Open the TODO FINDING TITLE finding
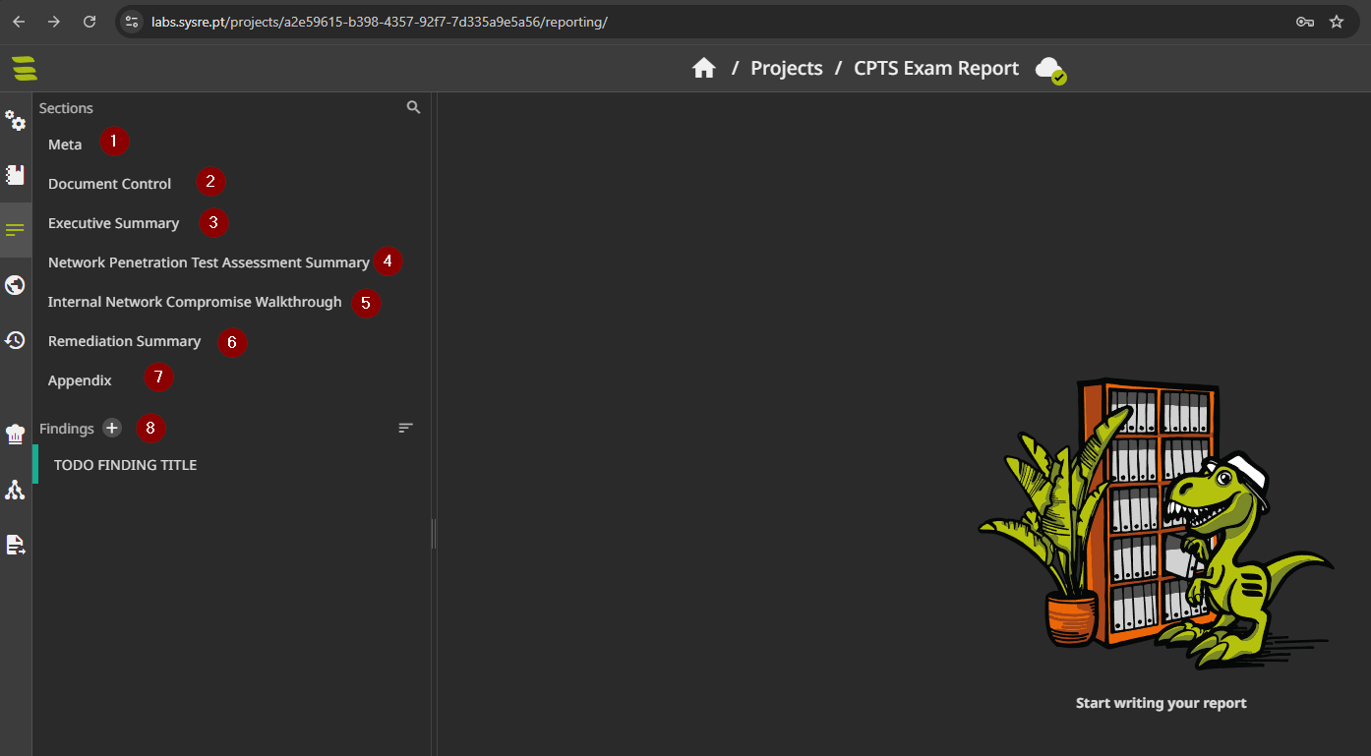Viewport: 1371px width, 756px height. pyautogui.click(x=125, y=465)
